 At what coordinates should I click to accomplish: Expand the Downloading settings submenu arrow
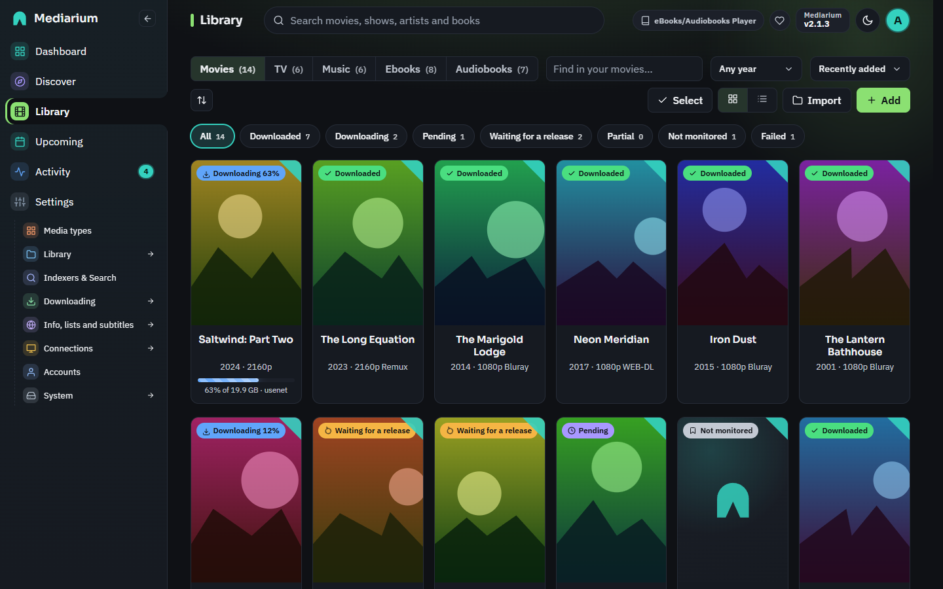point(151,301)
